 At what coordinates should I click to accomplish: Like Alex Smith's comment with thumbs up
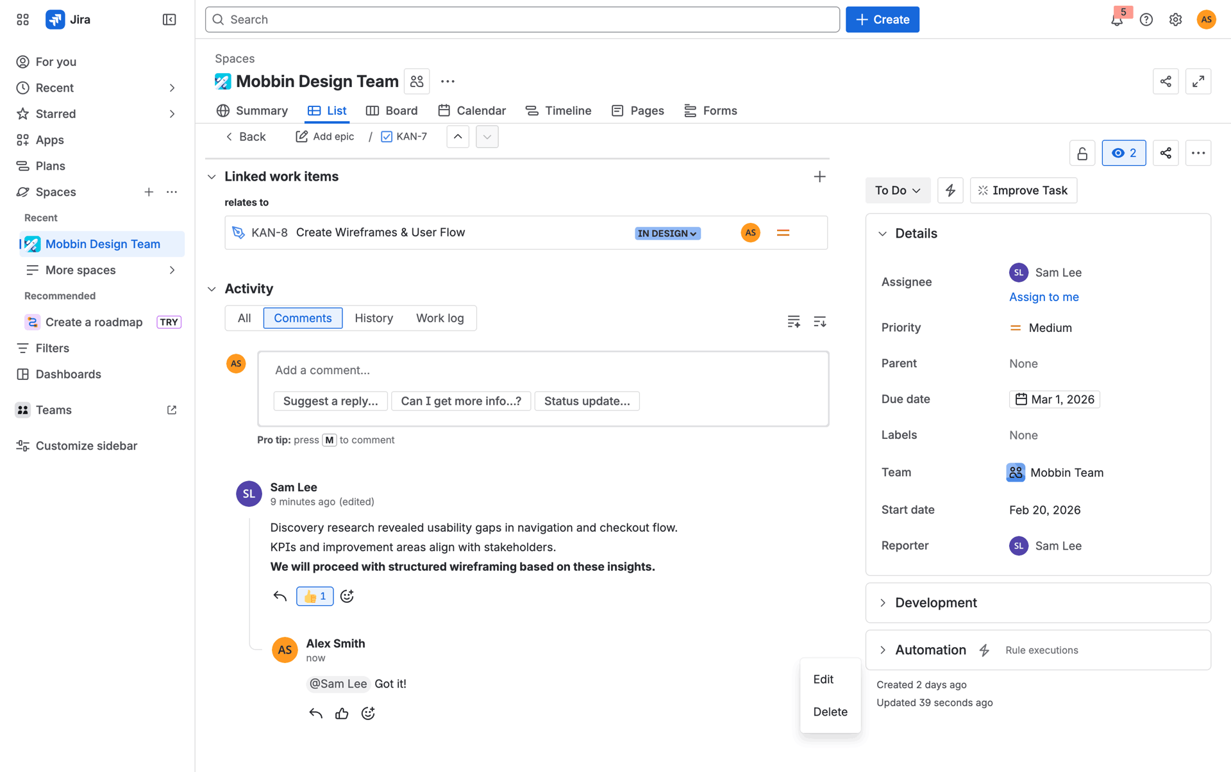(342, 714)
